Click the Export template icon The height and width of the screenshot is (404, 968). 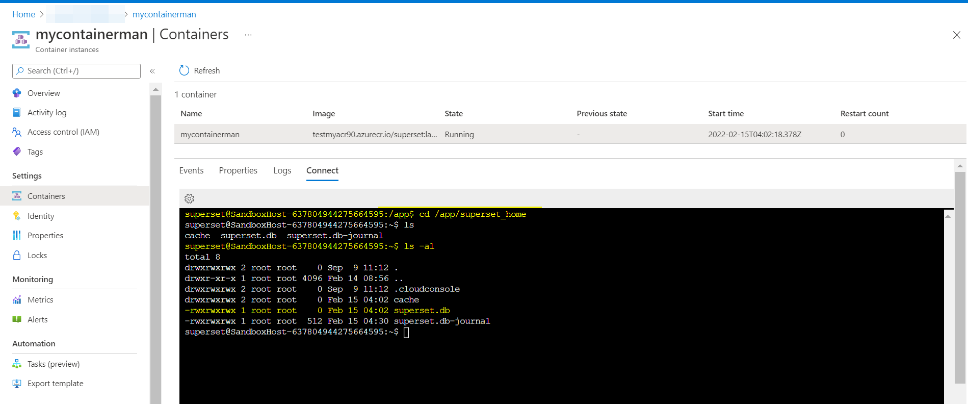(17, 383)
